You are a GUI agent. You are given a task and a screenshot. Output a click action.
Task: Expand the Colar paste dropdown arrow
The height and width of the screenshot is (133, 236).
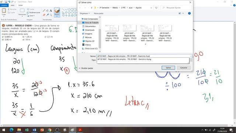[4, 16]
